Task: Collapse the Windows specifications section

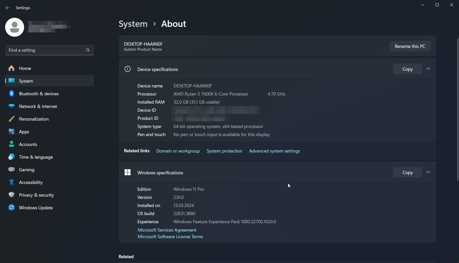Action: point(428,172)
